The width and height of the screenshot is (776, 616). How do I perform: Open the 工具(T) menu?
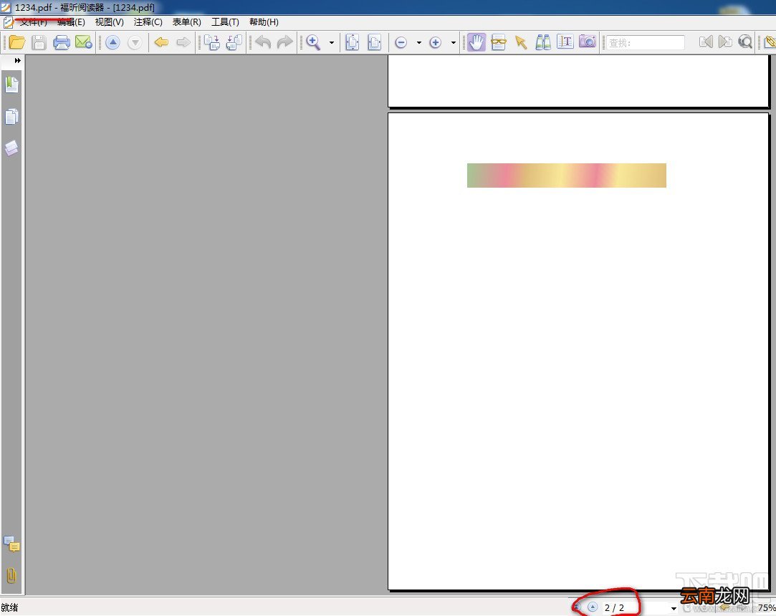[225, 22]
